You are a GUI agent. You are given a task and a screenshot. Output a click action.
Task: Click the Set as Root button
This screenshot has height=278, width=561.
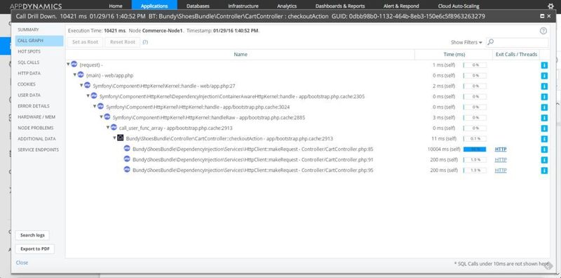click(x=85, y=42)
